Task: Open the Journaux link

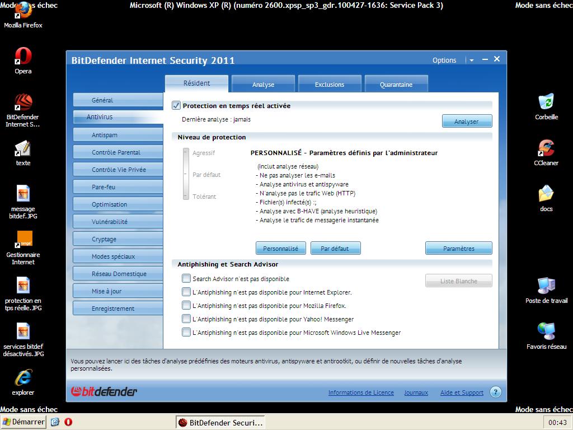Action: point(416,392)
